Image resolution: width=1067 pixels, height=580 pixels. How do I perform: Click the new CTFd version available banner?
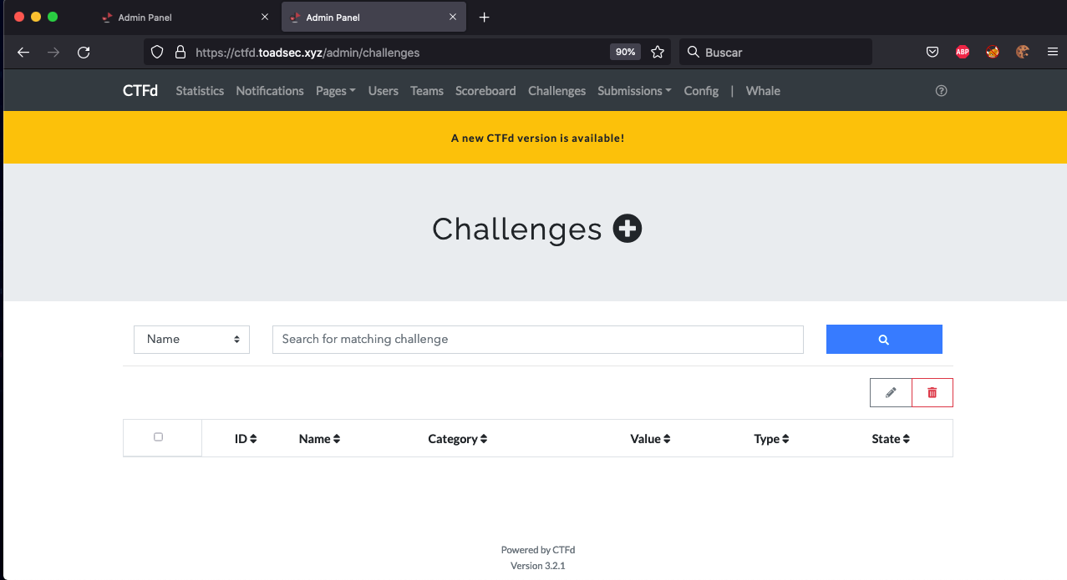coord(537,138)
